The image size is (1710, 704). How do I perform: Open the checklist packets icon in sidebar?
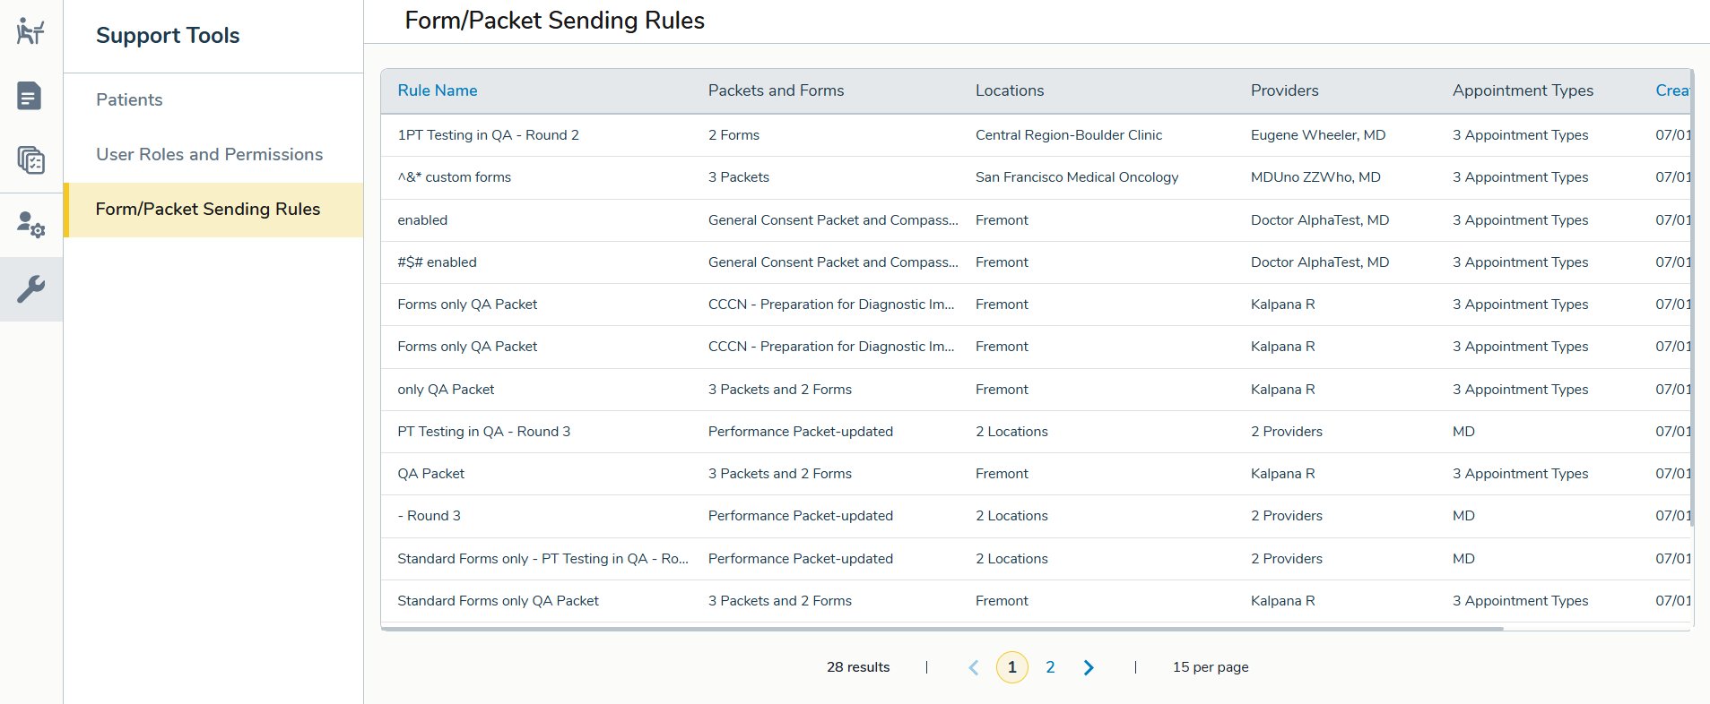[30, 160]
